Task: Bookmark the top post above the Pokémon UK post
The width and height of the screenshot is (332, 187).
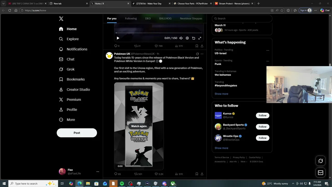Action: coord(197,46)
